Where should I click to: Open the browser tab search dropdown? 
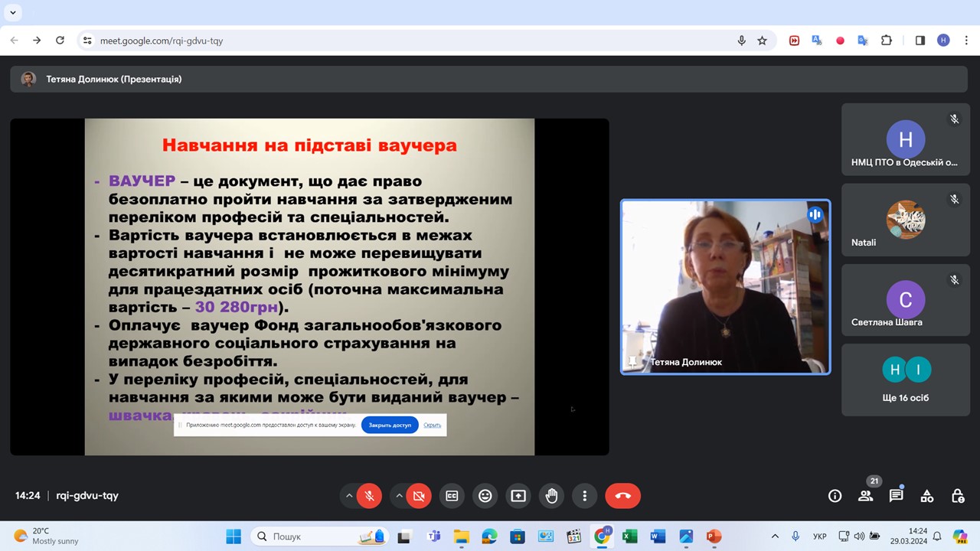[13, 12]
